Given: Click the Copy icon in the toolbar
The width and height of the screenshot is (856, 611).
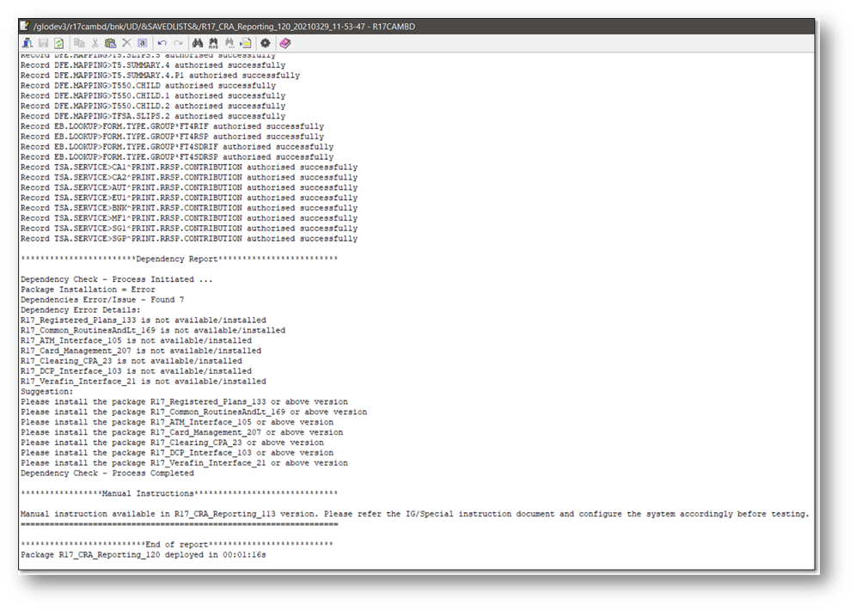Looking at the screenshot, I should [x=79, y=43].
